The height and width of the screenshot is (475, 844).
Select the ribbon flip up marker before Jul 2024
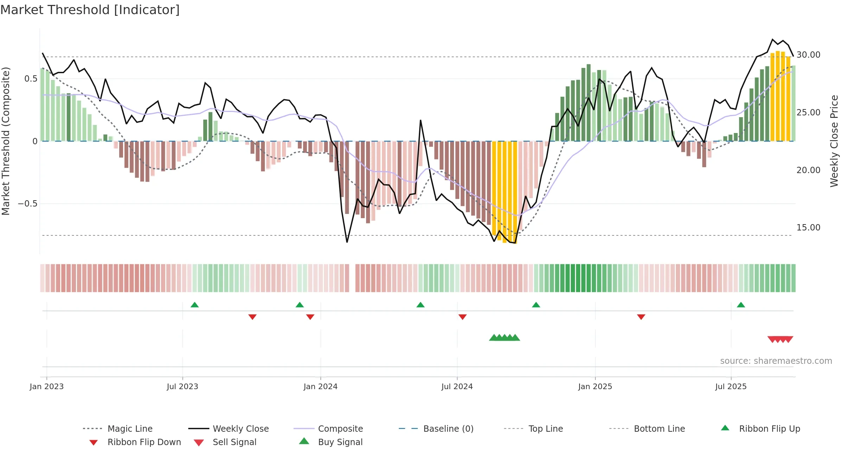[421, 305]
